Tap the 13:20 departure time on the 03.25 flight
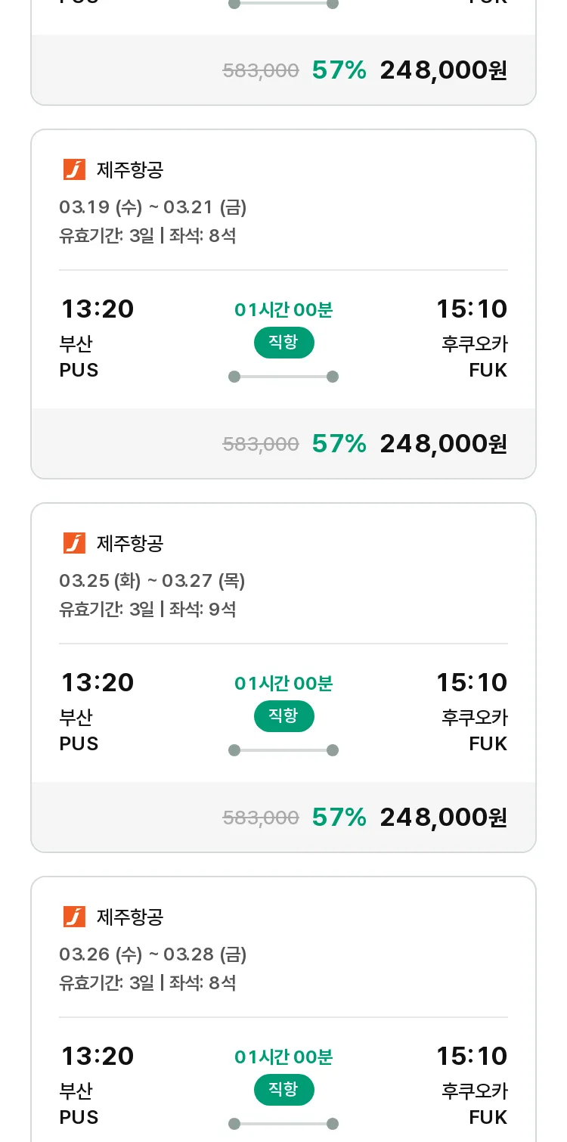Screen dimensions: 567x1142 pos(97,683)
